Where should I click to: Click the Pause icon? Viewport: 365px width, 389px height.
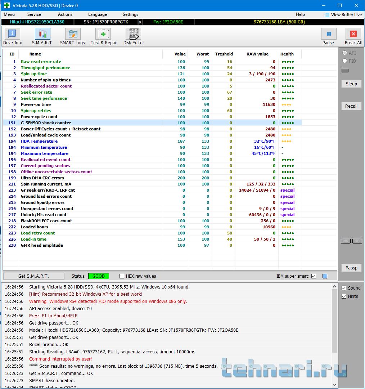click(x=328, y=34)
